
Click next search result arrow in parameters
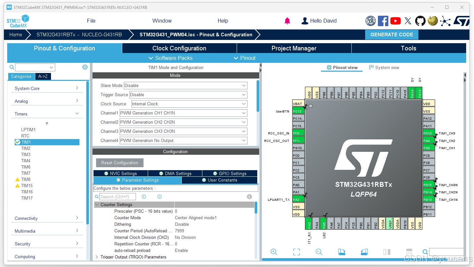click(x=160, y=197)
